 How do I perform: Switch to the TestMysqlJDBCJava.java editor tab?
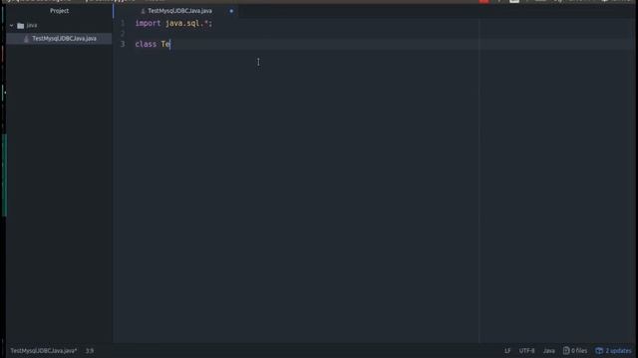point(179,11)
